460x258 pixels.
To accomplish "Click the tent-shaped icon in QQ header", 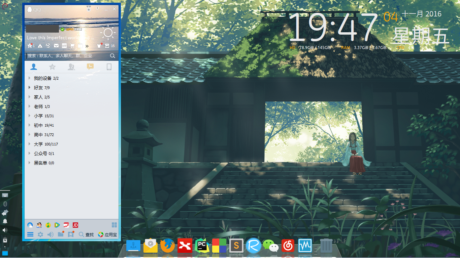I will point(40,46).
